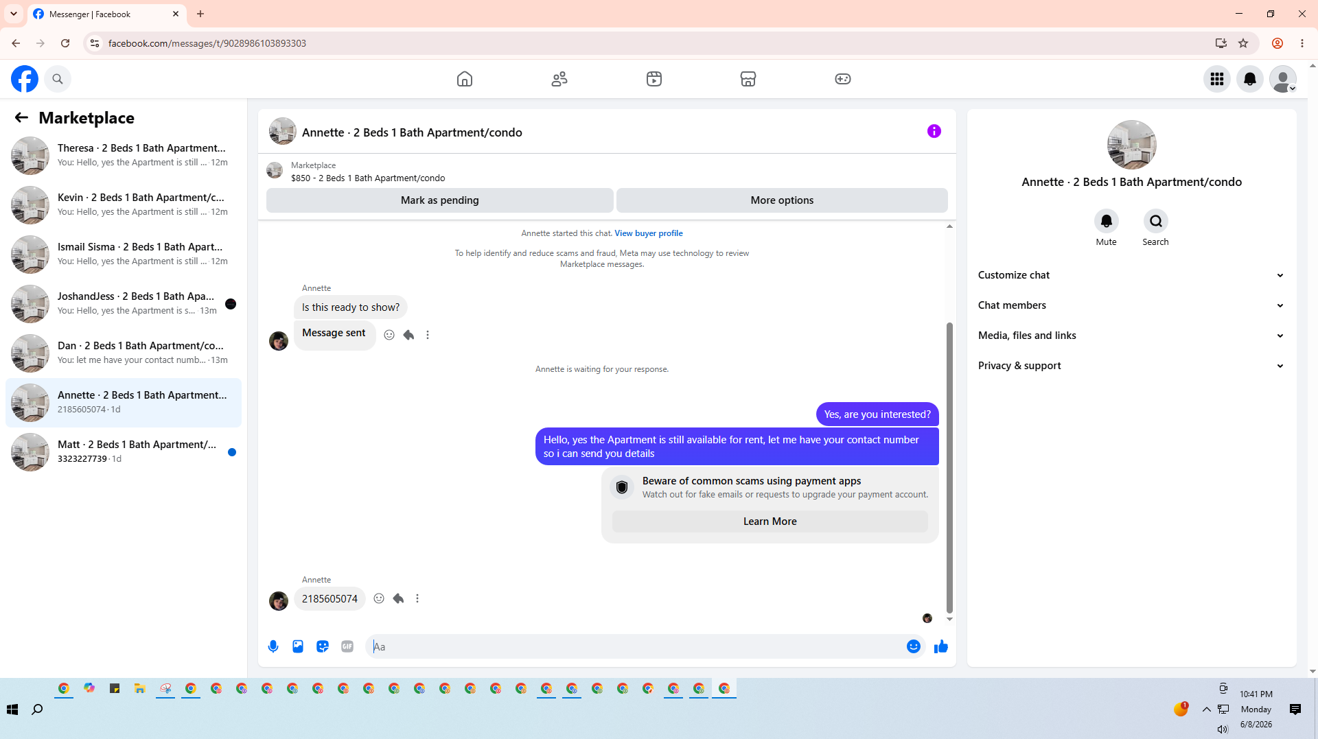Choose a GIF
1318x739 pixels.
click(347, 646)
